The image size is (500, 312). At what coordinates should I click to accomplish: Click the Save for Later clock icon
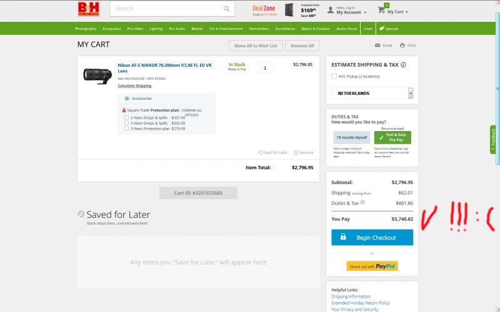tap(261, 152)
